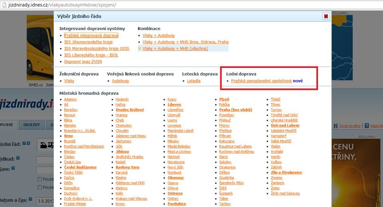
Task: Open Pražská integrovaná doprava timetable
Action: pos(91,36)
